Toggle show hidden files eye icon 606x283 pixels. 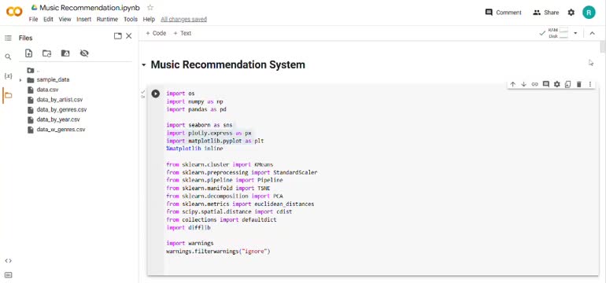84,53
